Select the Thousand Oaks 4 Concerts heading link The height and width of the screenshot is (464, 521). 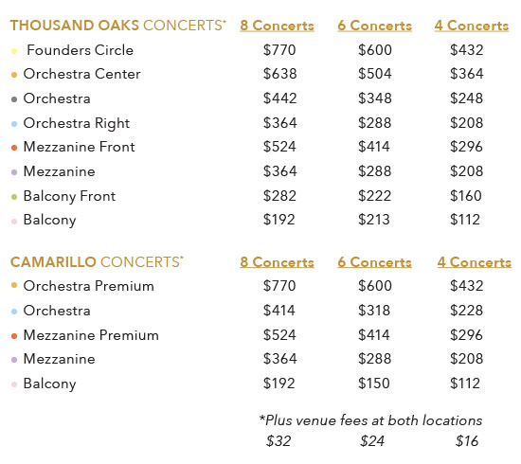[x=472, y=26]
